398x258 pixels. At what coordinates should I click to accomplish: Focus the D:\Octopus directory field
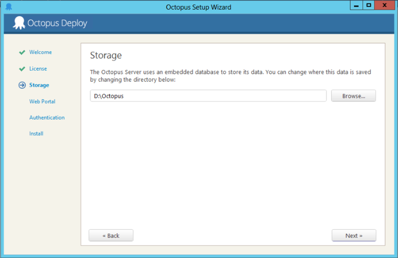click(x=208, y=96)
